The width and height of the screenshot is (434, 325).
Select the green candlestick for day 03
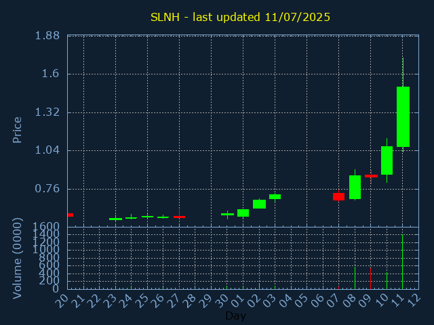275,196
